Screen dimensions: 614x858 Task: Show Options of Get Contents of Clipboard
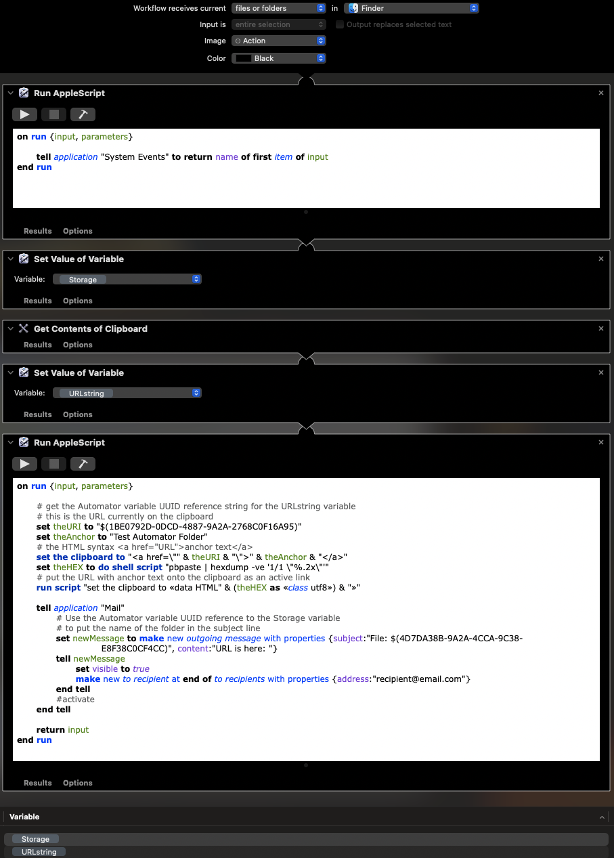(x=78, y=345)
